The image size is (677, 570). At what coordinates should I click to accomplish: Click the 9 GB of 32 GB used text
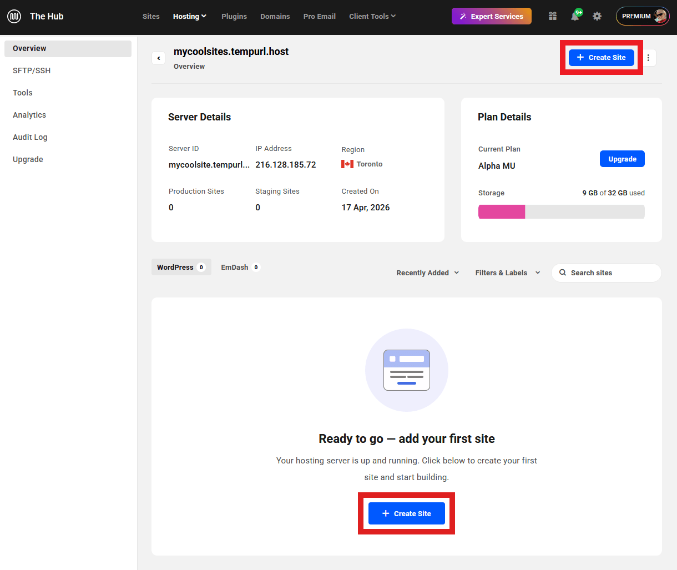point(613,193)
